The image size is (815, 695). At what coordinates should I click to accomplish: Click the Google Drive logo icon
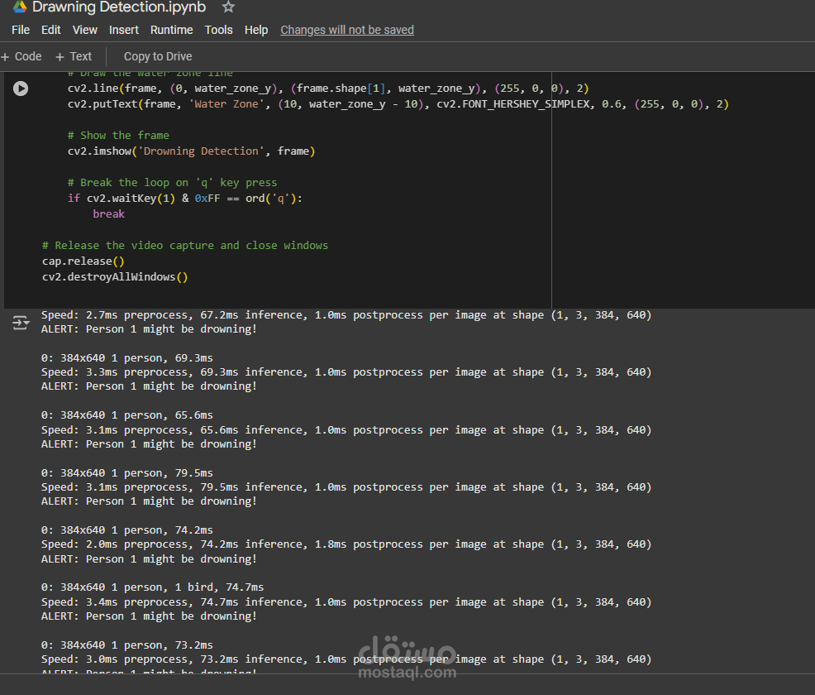(x=20, y=7)
